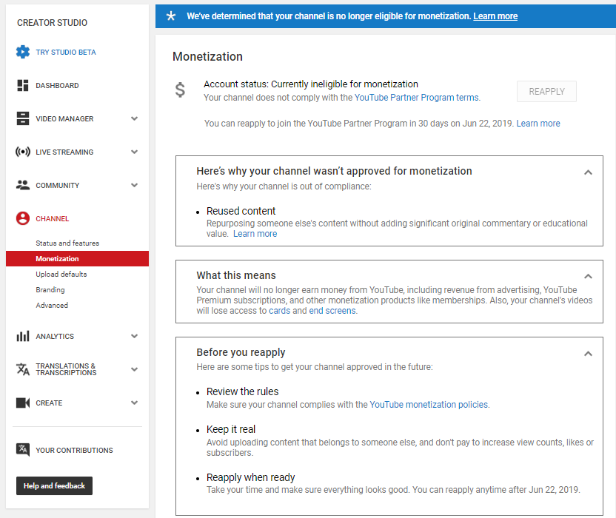Click the Create camera icon
616x518 pixels.
click(x=23, y=403)
